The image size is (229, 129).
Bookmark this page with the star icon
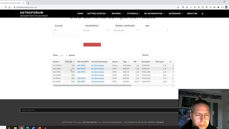(x=178, y=7)
